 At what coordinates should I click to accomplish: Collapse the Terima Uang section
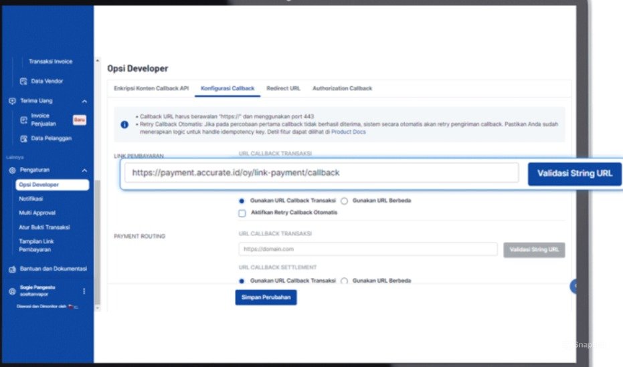point(84,101)
